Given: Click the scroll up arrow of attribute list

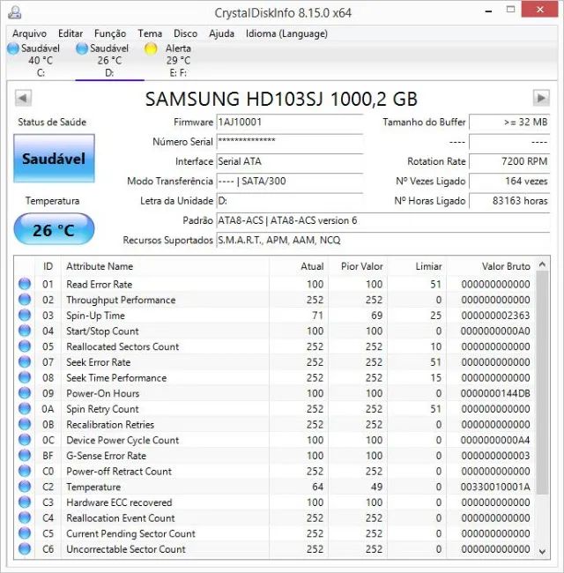Looking at the screenshot, I should [x=543, y=264].
